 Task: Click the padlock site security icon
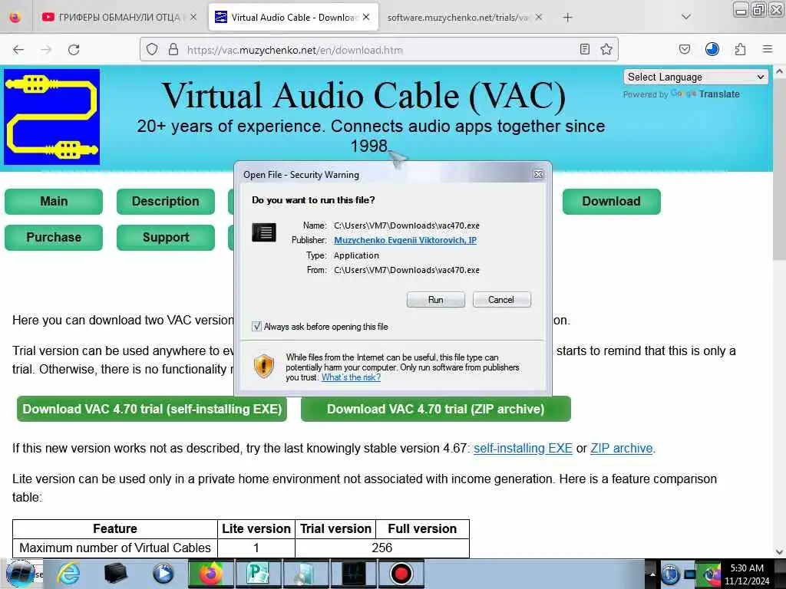click(x=173, y=49)
